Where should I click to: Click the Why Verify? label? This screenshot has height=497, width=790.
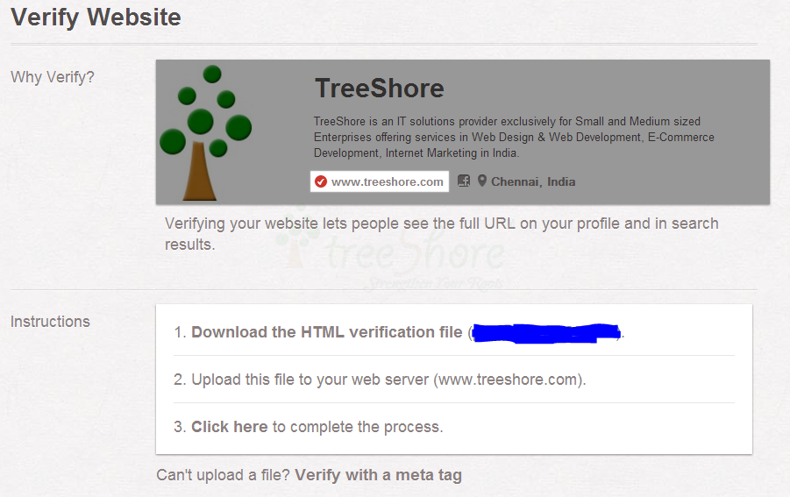(53, 77)
